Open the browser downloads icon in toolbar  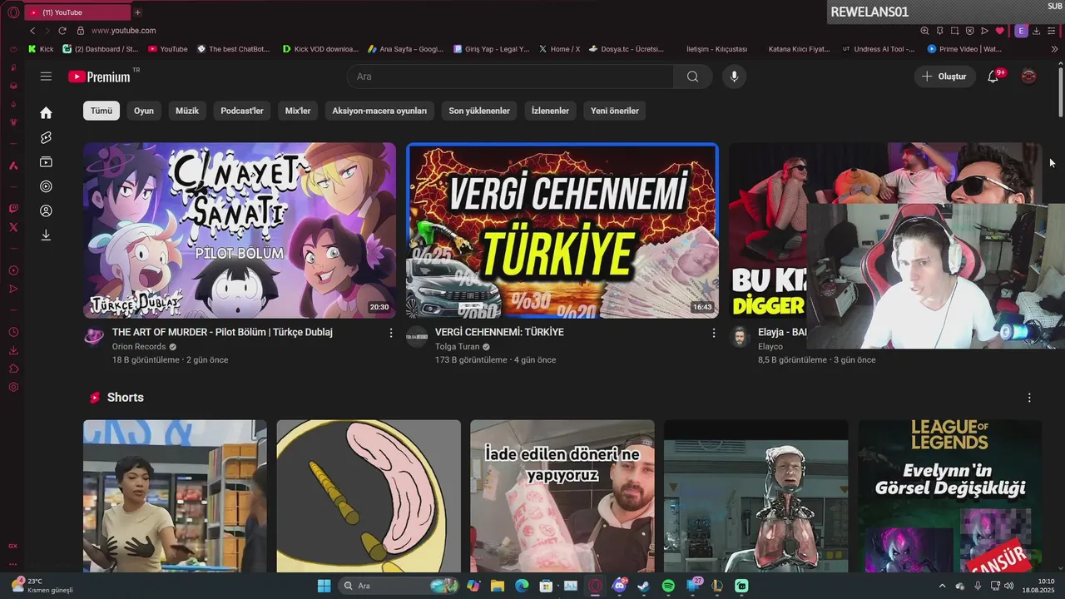tap(1036, 31)
